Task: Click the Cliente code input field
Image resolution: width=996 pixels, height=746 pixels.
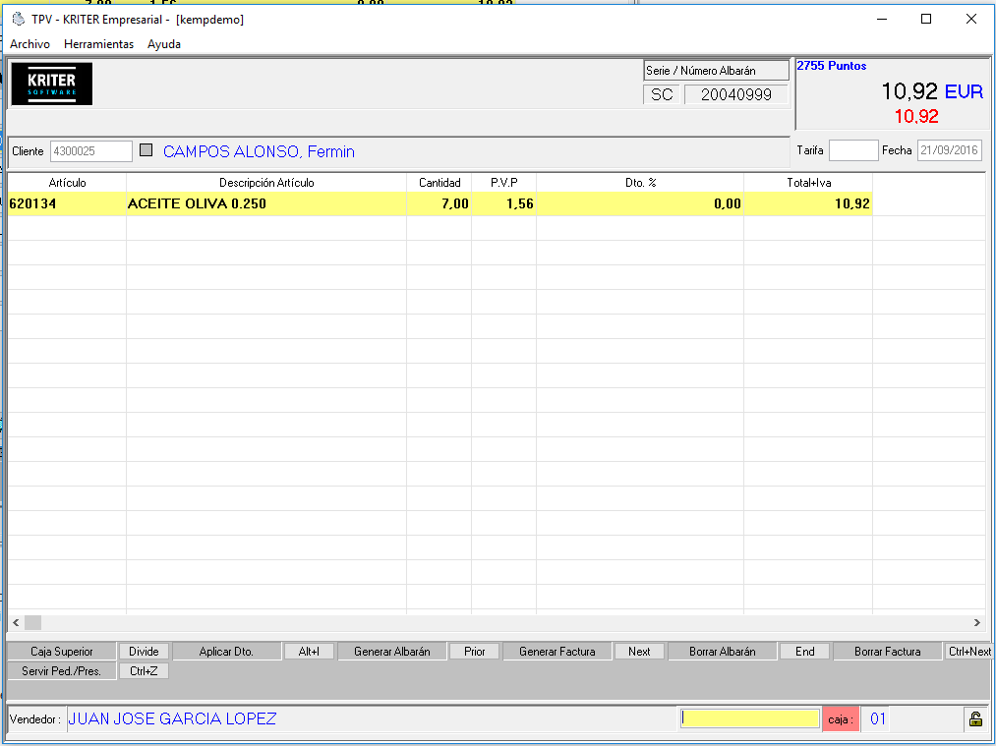Action: [90, 151]
